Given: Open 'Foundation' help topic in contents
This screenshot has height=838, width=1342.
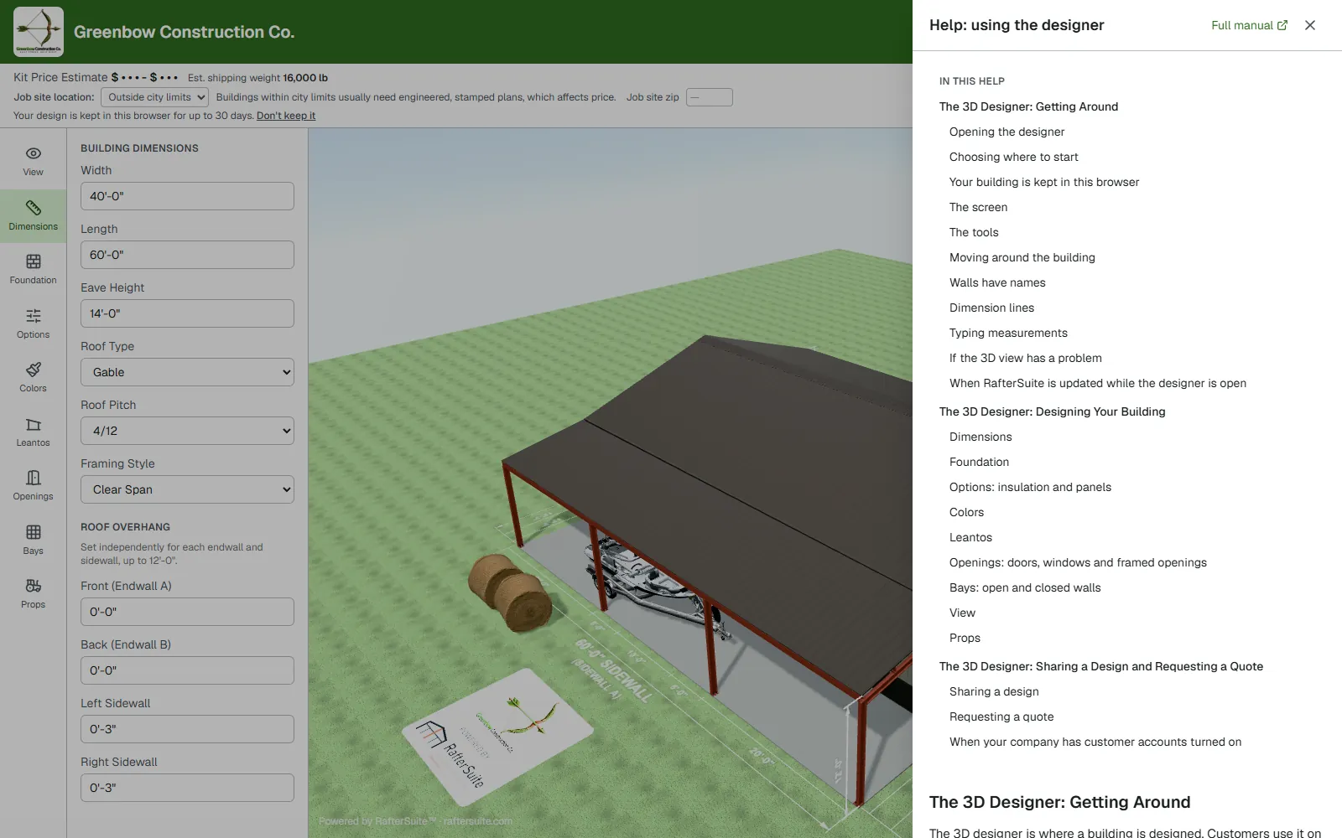Looking at the screenshot, I should coord(979,462).
